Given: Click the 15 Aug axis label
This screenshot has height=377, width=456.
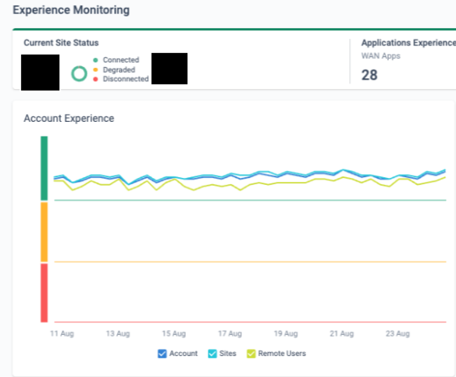Looking at the screenshot, I should [174, 333].
